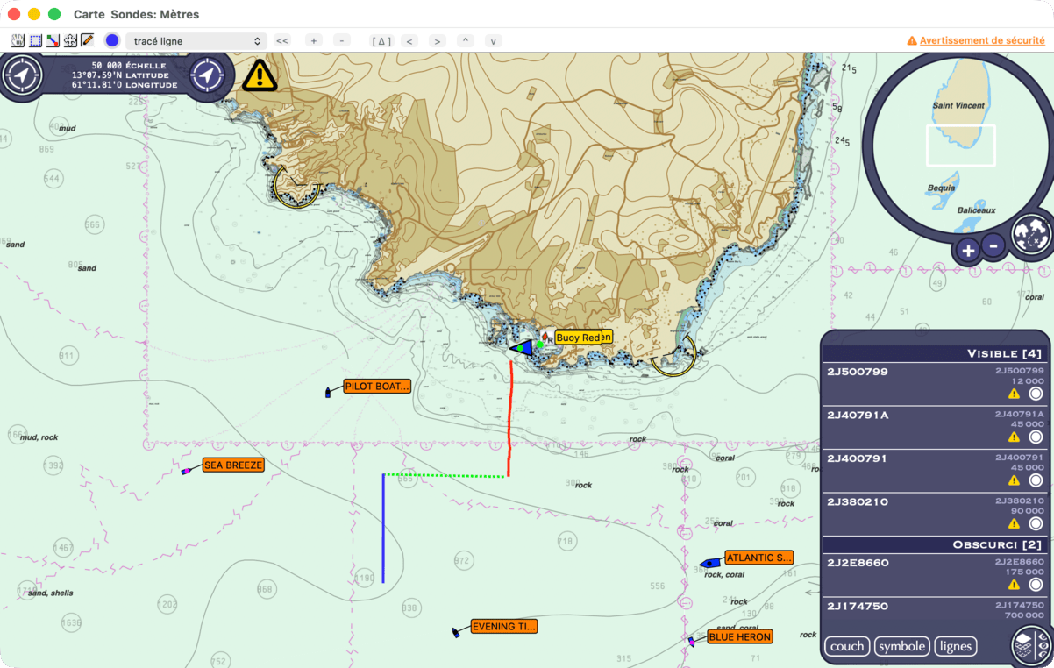Open the tracé ligne dropdown

click(x=196, y=41)
